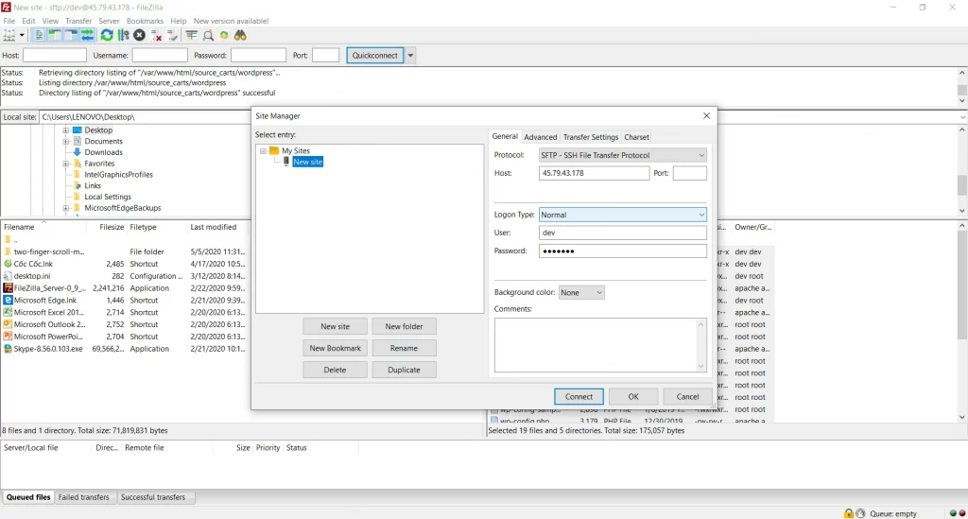Click the FileZilla logo in title bar
This screenshot has width=968, height=519.
click(x=7, y=8)
